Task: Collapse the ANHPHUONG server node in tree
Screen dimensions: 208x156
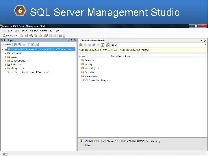Action: tap(2, 49)
